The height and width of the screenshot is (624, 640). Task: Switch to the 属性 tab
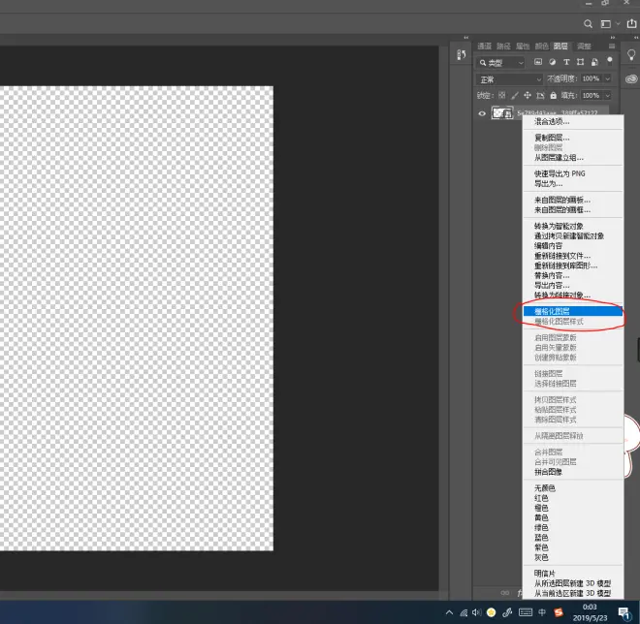point(523,47)
